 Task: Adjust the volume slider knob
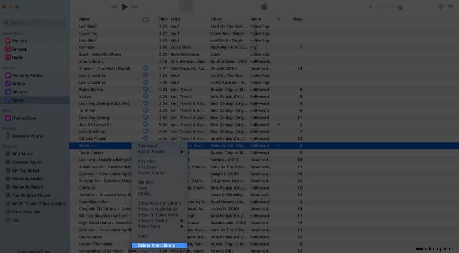(401, 7)
